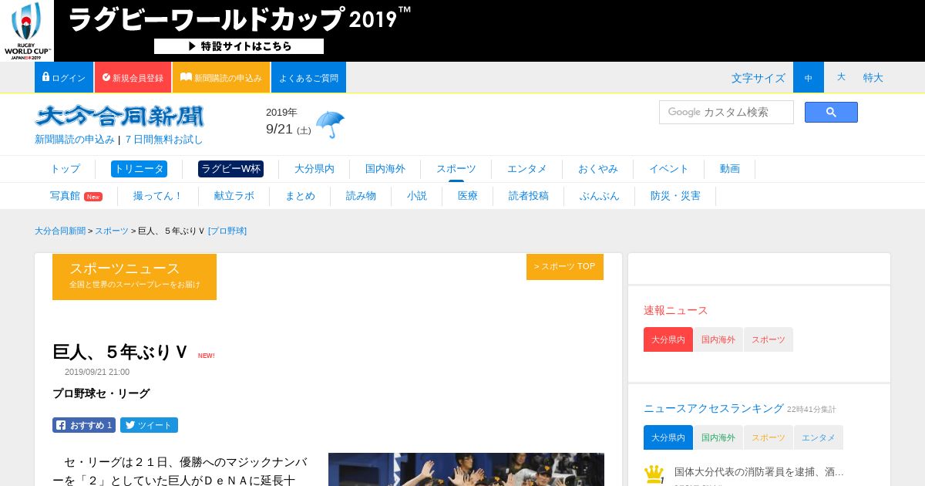This screenshot has height=486, width=925.
Task: Open 医療 sub menu item
Action: click(468, 196)
